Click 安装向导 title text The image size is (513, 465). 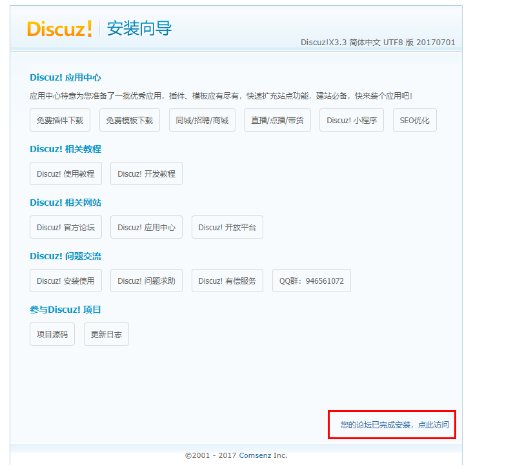tap(139, 28)
